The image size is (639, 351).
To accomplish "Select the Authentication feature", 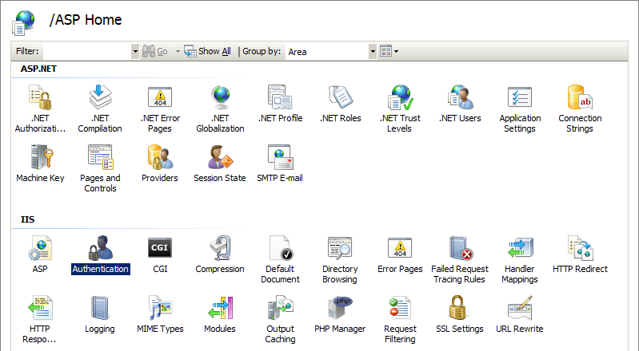I will (100, 254).
